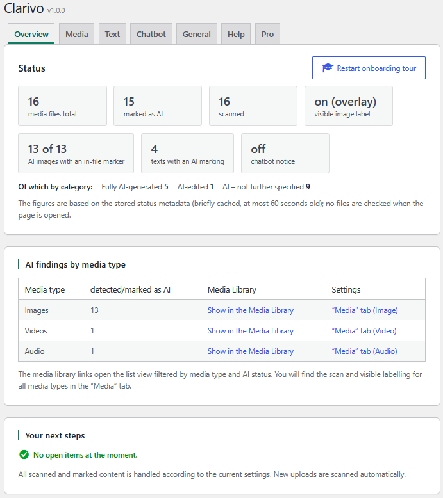443x498 pixels.
Task: Open the Help tab
Action: pyautogui.click(x=236, y=34)
